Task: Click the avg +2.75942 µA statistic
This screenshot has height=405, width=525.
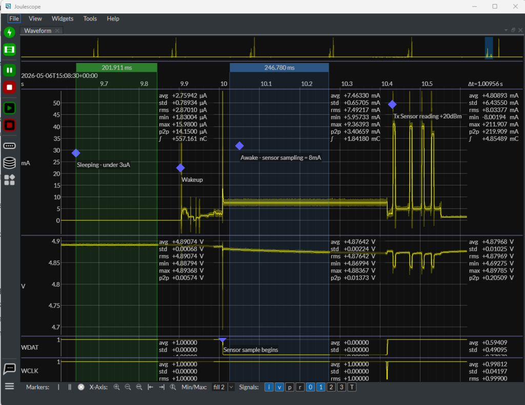Action: [183, 96]
